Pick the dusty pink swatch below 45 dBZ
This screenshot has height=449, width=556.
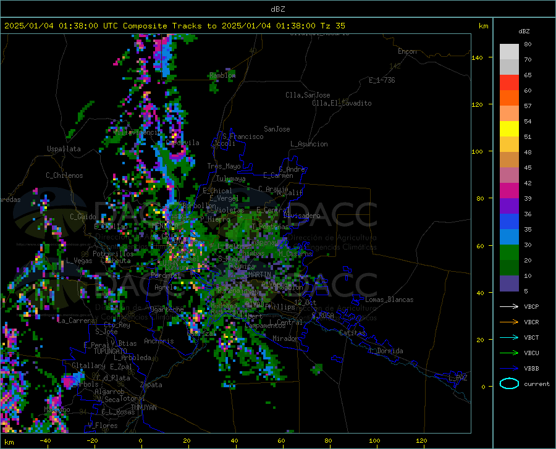509,175
